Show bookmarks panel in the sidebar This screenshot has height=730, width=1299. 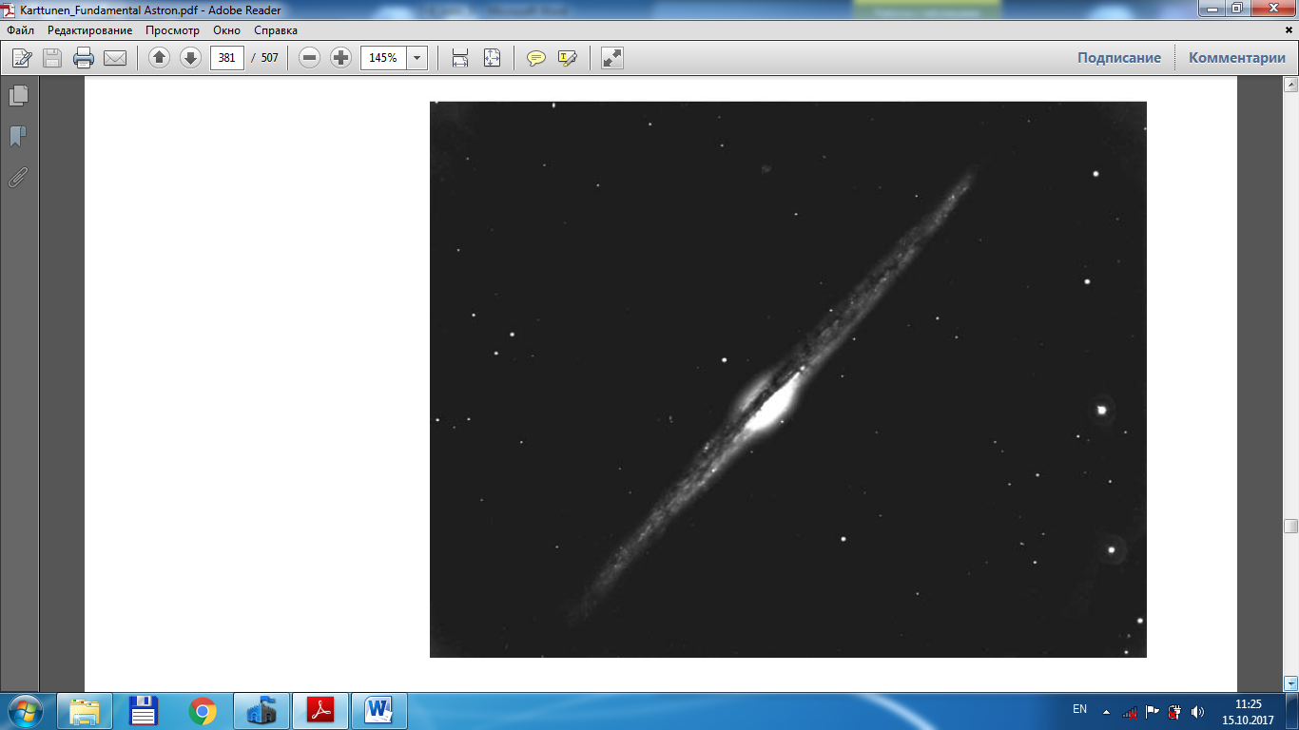18,137
